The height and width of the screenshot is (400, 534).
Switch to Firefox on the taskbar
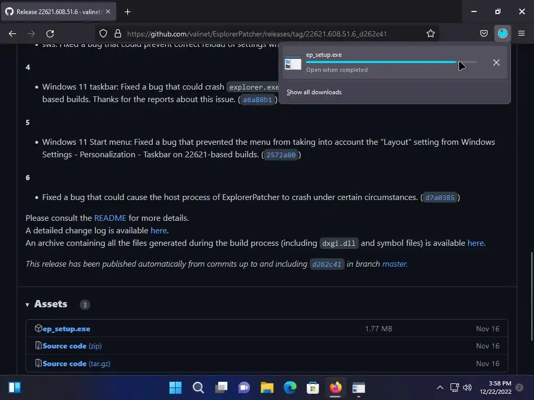click(x=335, y=387)
